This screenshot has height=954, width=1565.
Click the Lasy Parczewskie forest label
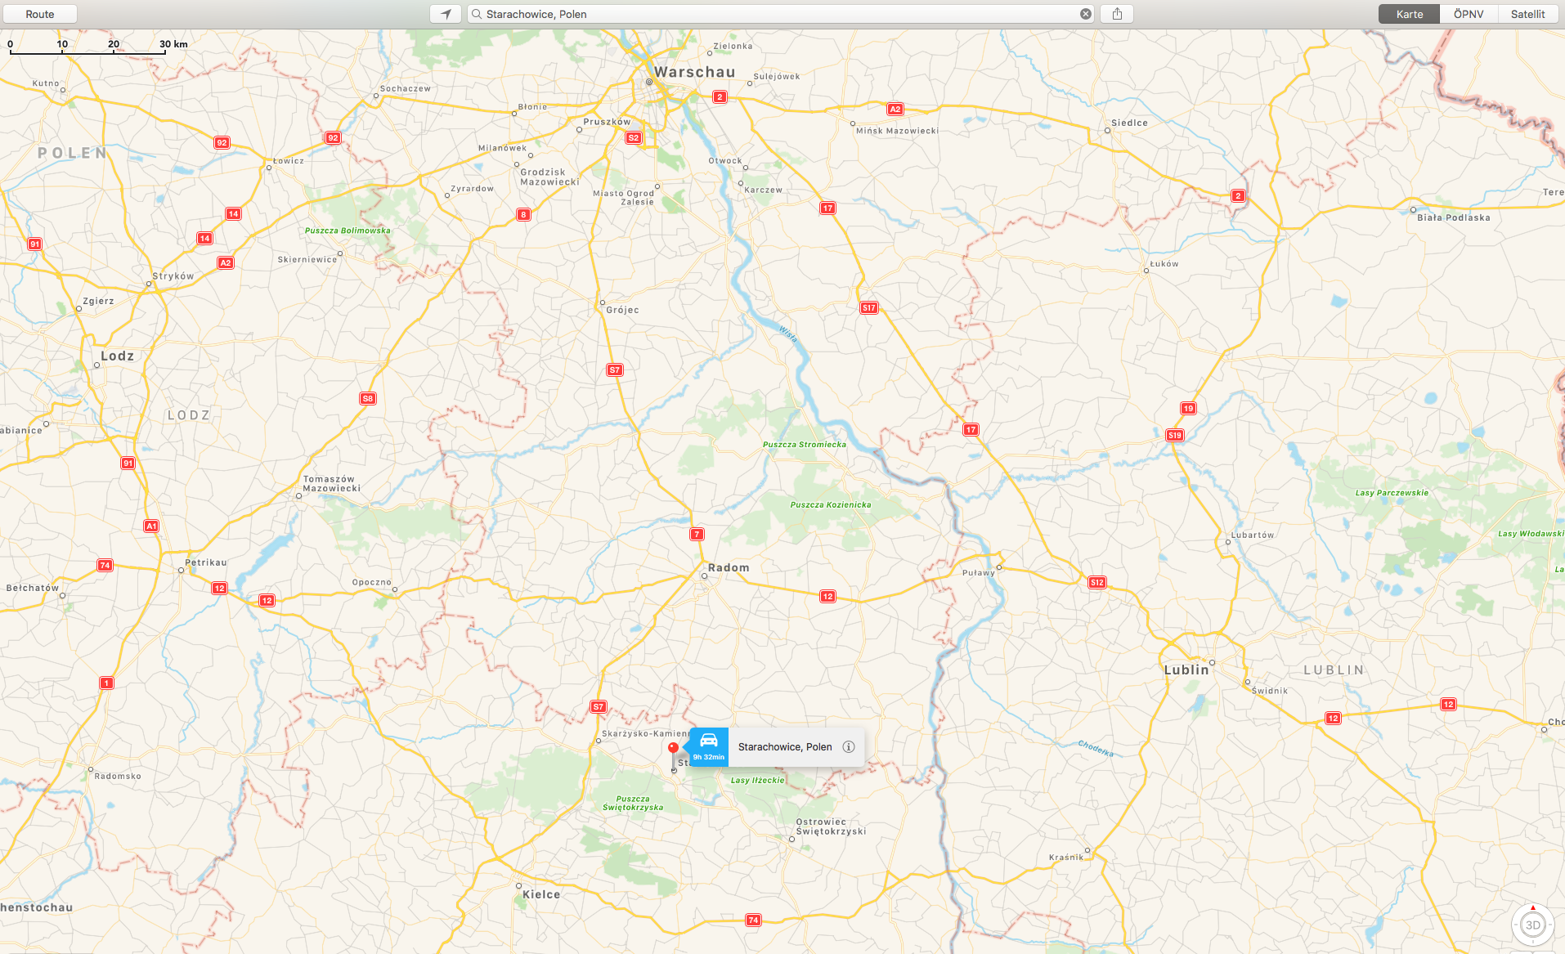click(x=1392, y=493)
